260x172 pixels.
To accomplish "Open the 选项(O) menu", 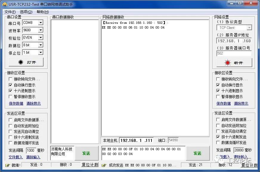I will [26, 12].
